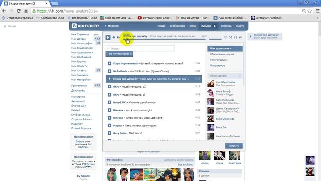Image resolution: width=321 pixels, height=181 pixels.
Task: Open 'Мои Сообщения' in the left sidebar
Action: (x=81, y=57)
